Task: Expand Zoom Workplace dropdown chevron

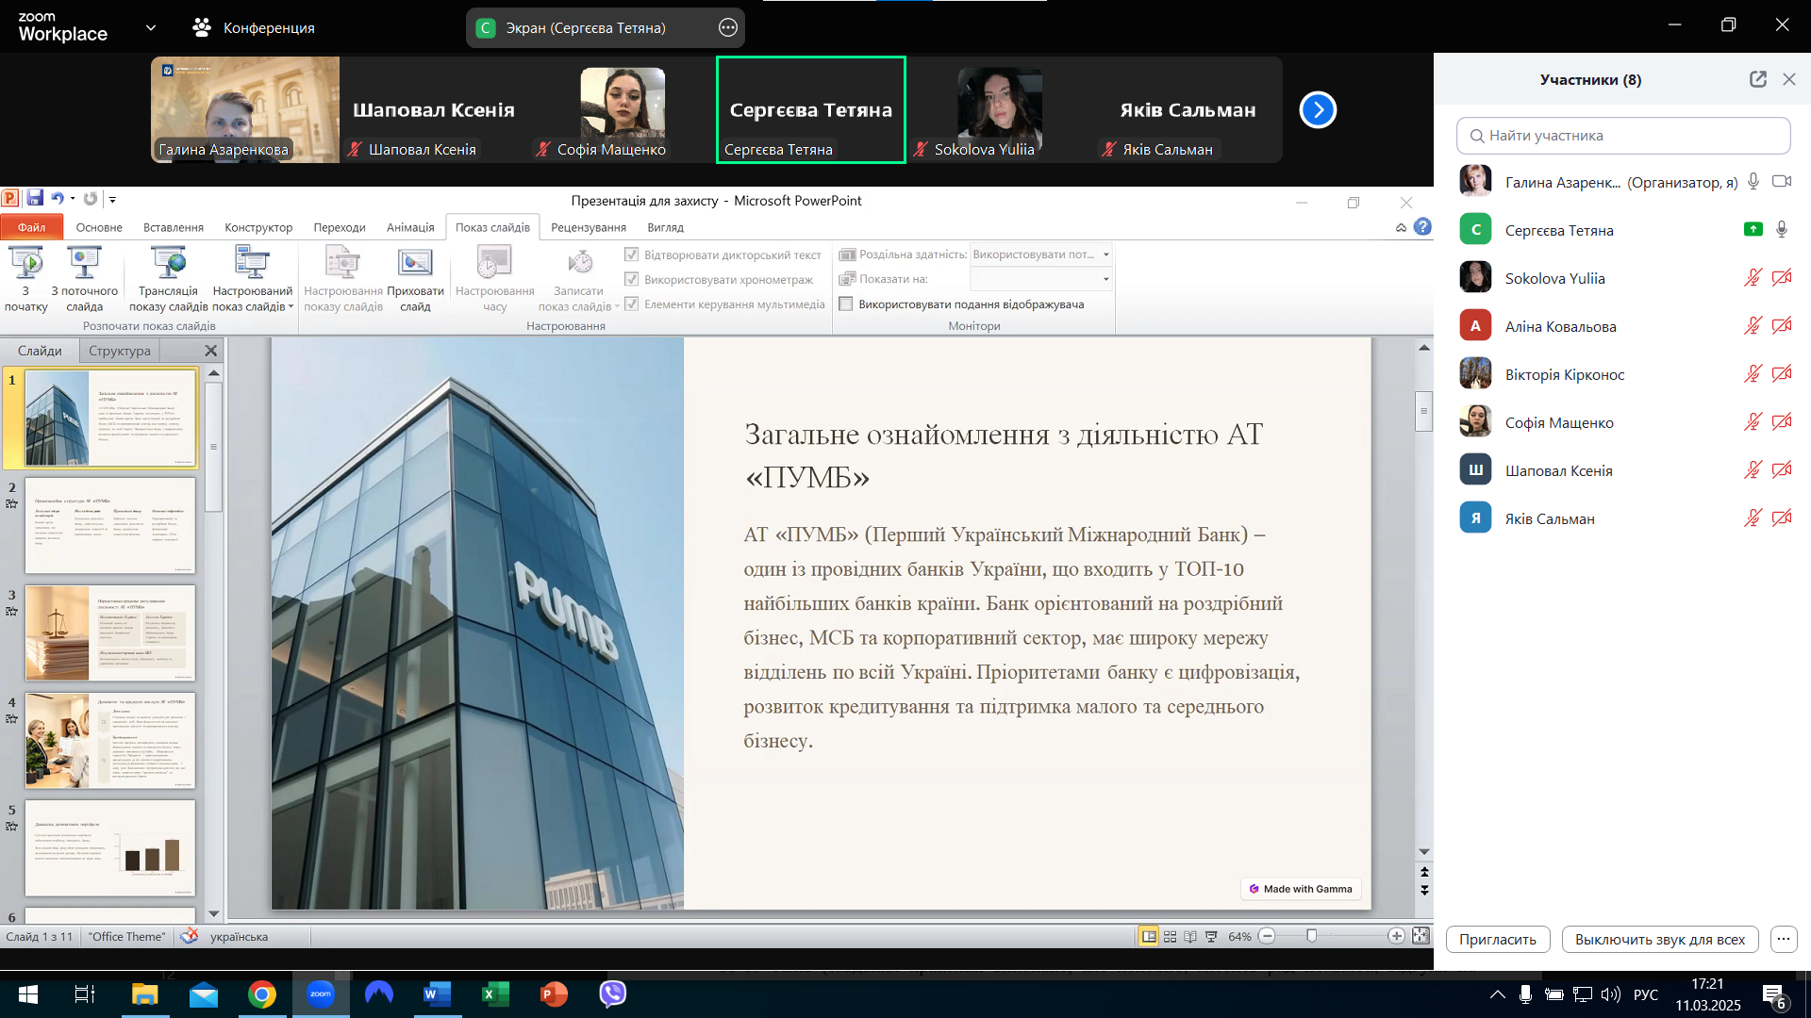Action: pos(151,27)
